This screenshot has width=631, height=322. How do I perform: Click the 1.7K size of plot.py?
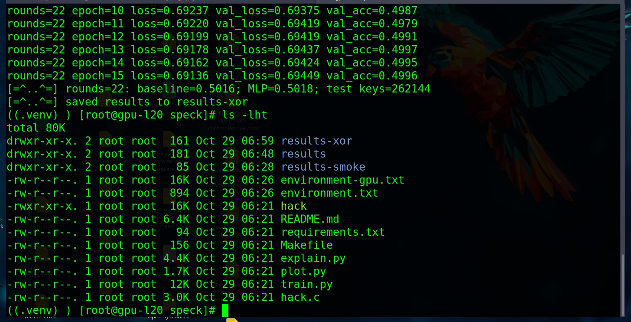pos(176,271)
